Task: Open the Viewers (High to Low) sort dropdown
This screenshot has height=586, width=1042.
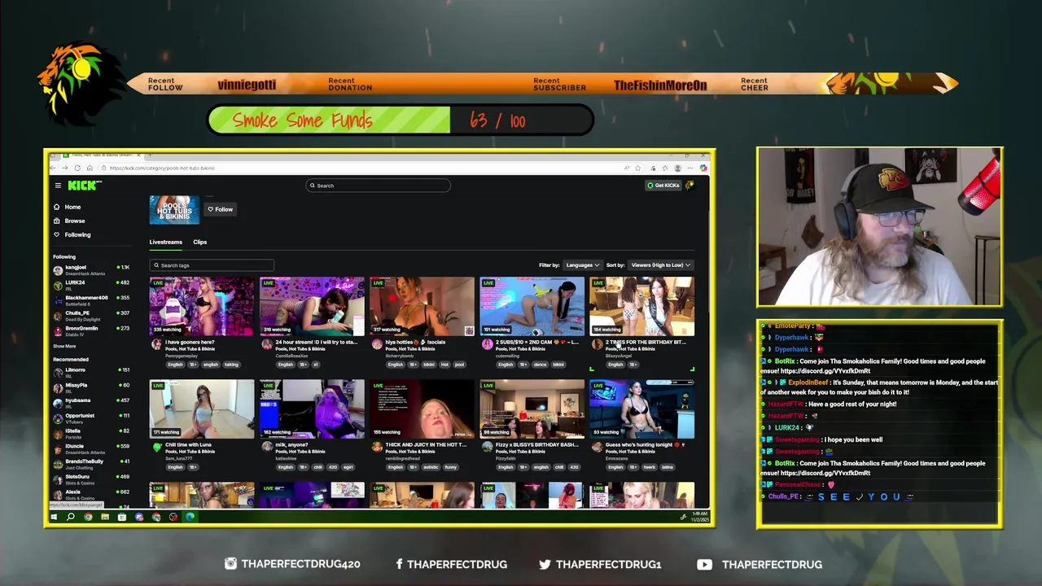Action: click(660, 265)
